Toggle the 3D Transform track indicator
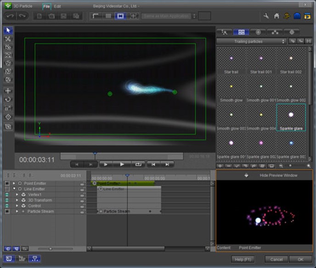The width and height of the screenshot is (316, 268). tap(7, 200)
